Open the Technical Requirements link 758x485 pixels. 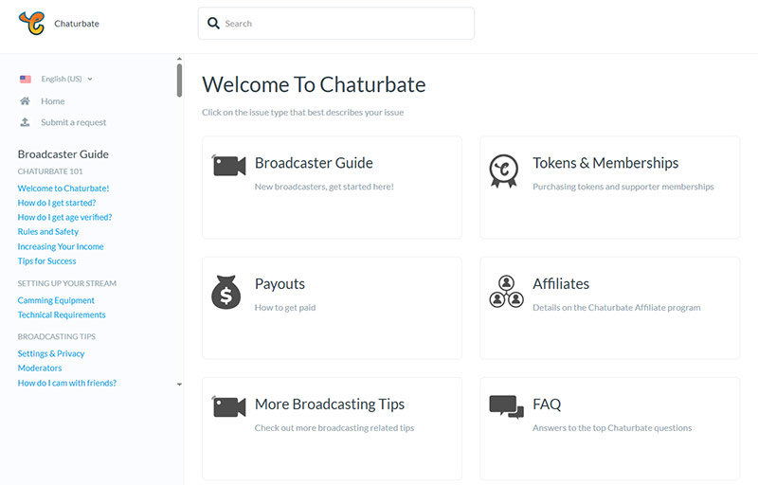pos(62,314)
